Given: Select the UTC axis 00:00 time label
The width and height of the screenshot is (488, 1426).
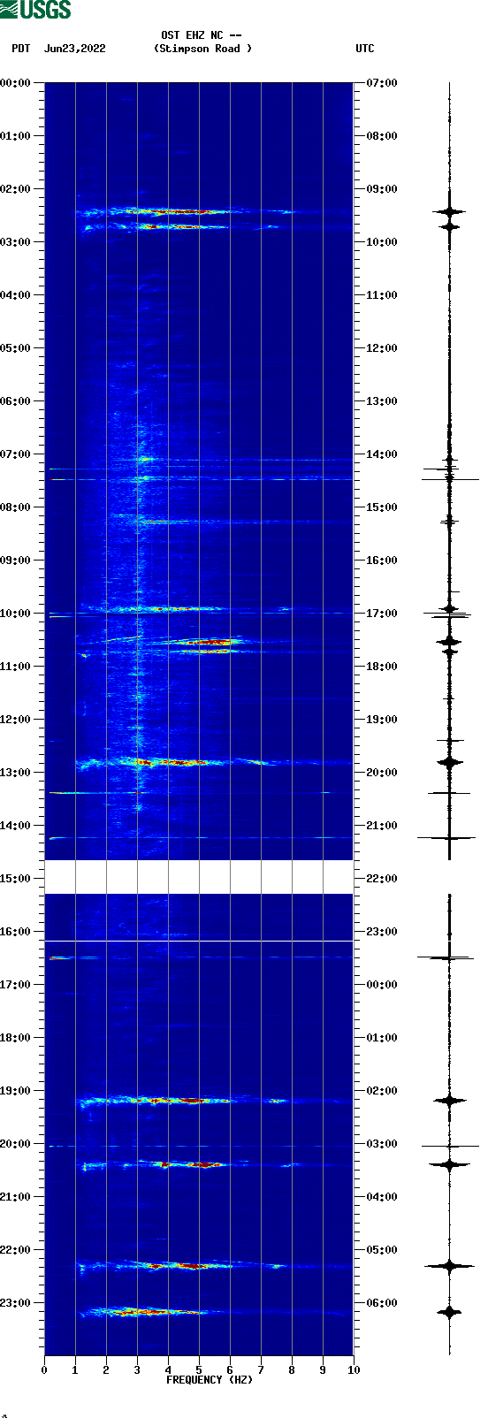Looking at the screenshot, I should [381, 985].
